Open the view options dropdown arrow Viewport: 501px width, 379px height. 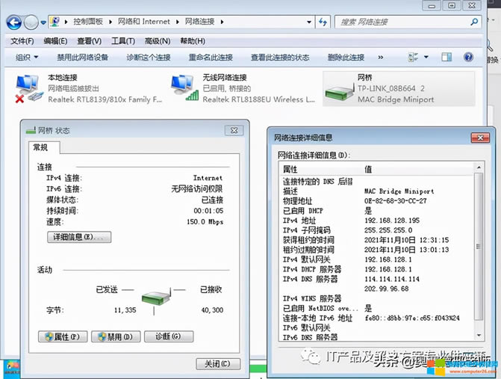coord(426,58)
